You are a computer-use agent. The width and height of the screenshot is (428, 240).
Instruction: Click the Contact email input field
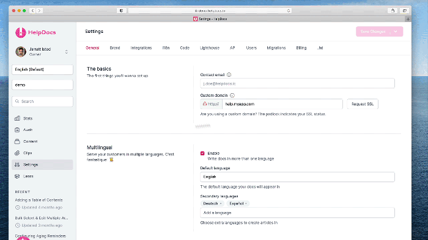[x=297, y=83]
